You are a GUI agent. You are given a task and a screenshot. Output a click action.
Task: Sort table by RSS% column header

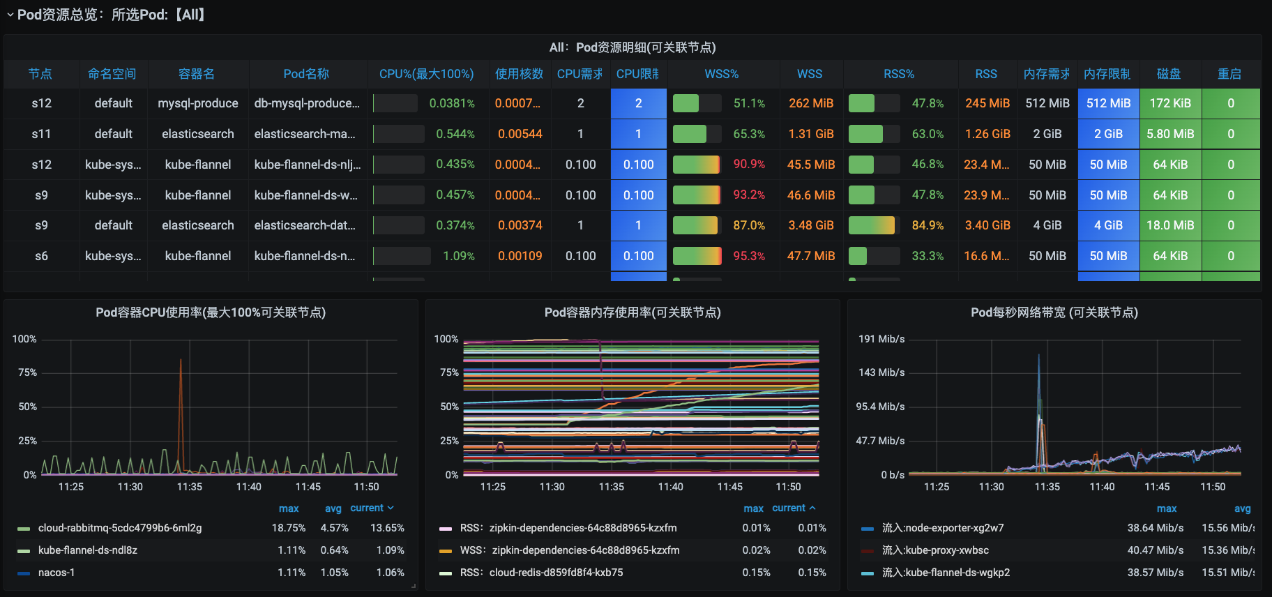(x=899, y=74)
